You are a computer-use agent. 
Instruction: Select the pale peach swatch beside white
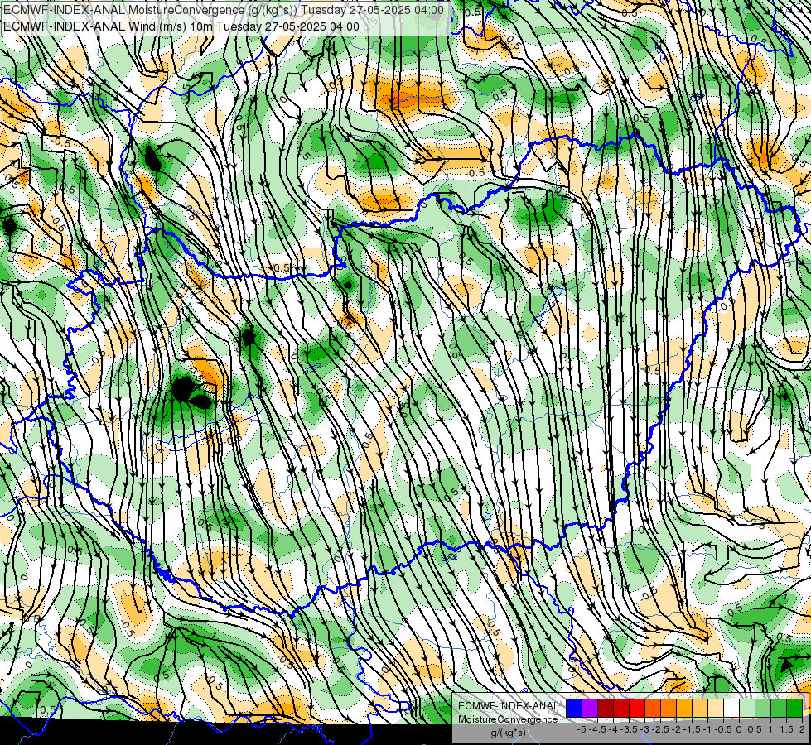pos(716,708)
